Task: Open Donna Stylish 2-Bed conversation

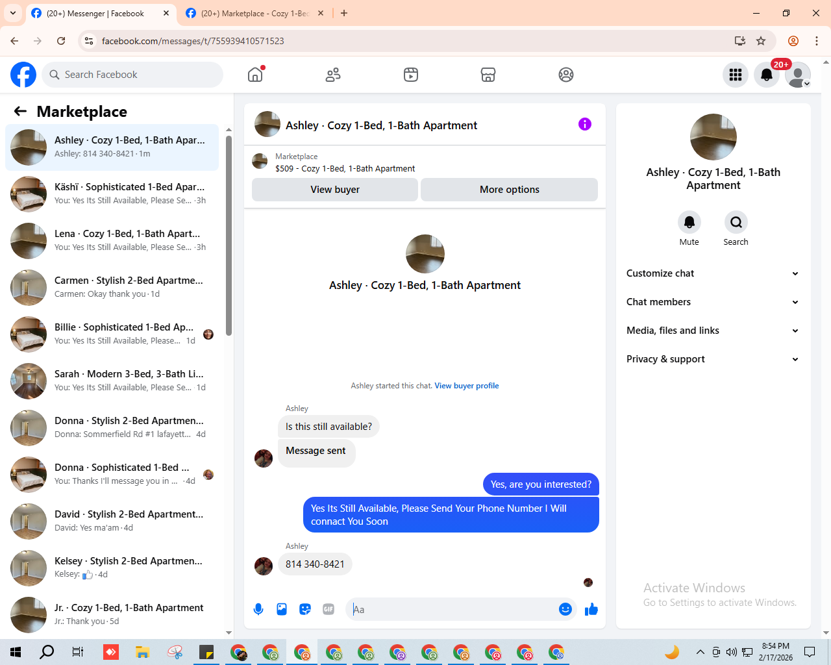Action: coord(112,428)
